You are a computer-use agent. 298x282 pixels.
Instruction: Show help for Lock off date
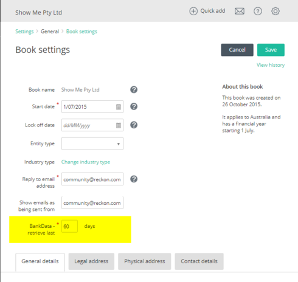tap(134, 125)
